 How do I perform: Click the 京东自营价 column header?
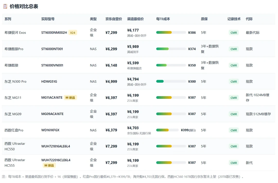click(x=114, y=19)
